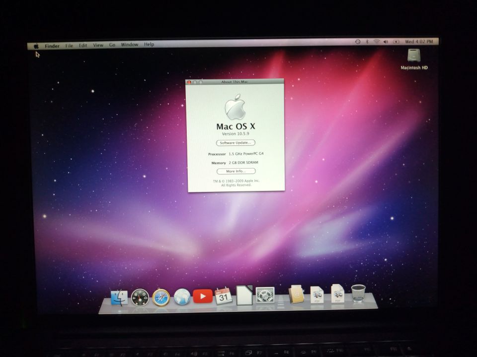Click the Software Update... button
The height and width of the screenshot is (357, 477).
point(236,143)
